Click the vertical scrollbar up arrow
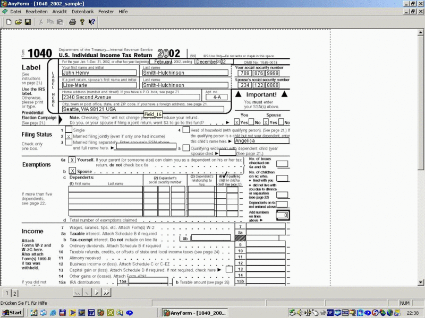 [x=420, y=32]
